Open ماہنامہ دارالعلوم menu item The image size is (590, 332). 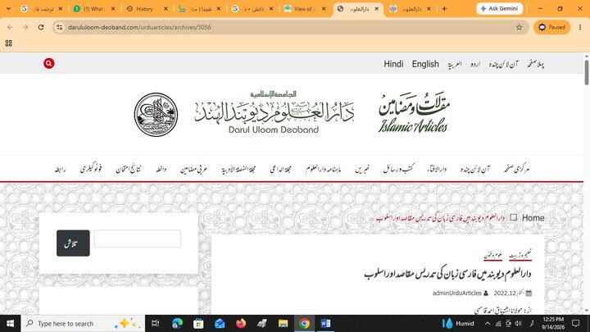[323, 169]
